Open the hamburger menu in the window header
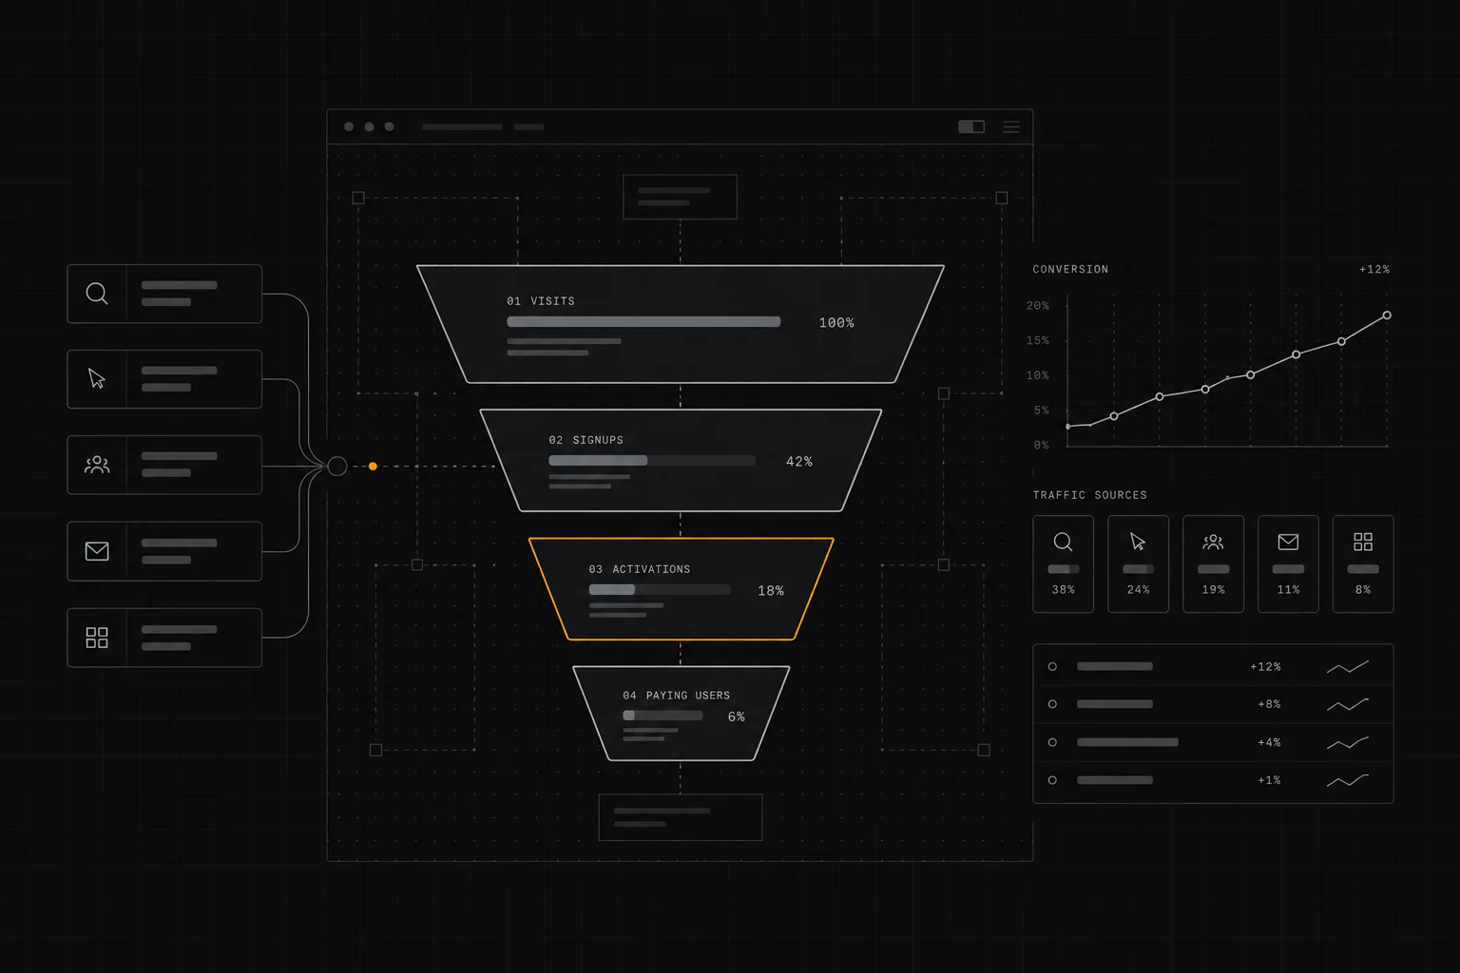 coord(1011,126)
